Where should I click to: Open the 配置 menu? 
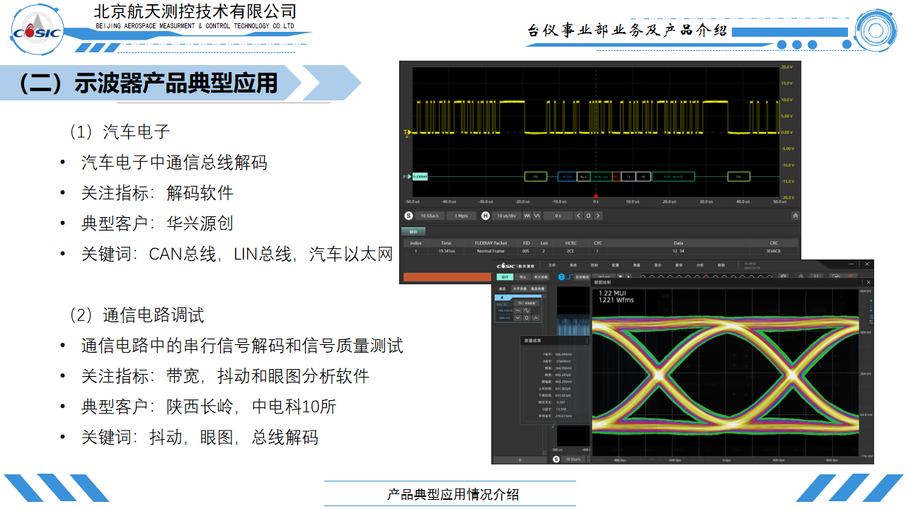(x=616, y=265)
